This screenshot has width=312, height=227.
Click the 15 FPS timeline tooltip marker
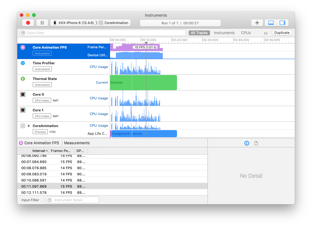click(145, 47)
